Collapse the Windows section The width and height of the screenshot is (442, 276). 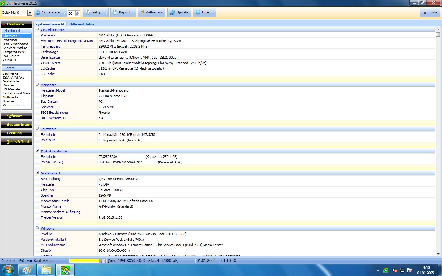tap(37, 228)
